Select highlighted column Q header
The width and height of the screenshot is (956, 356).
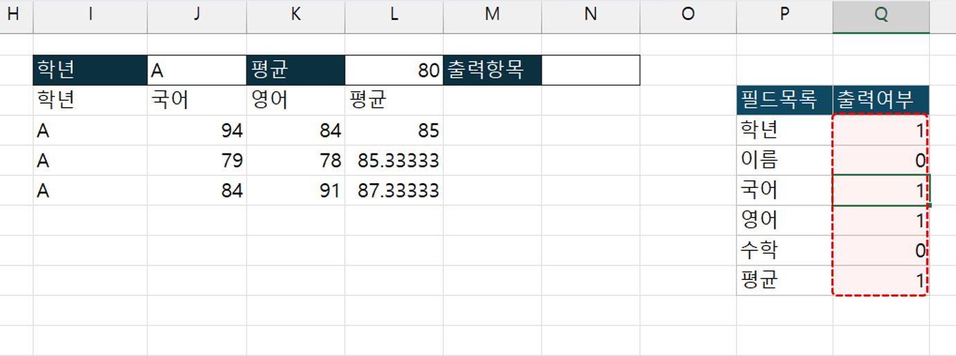point(881,16)
